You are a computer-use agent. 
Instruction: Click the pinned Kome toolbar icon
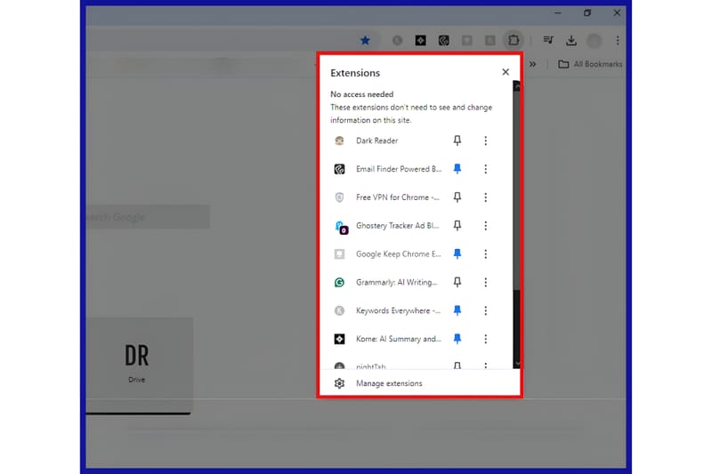(x=420, y=40)
